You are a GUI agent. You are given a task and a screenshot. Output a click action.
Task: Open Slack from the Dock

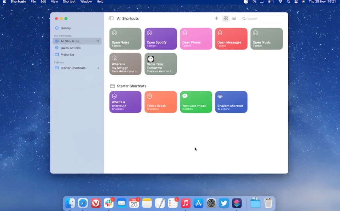pyautogui.click(x=109, y=203)
